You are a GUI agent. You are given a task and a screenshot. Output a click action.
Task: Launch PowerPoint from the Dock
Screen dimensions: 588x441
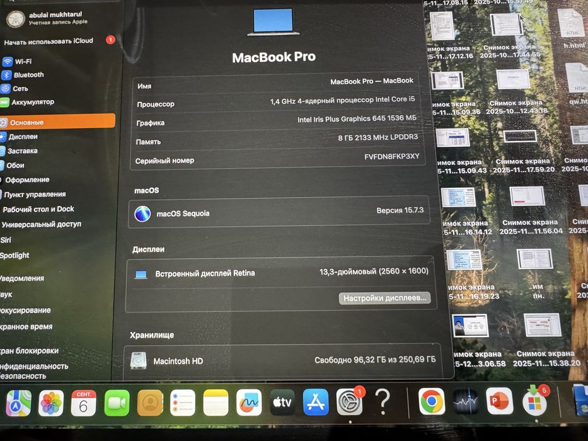click(x=499, y=401)
